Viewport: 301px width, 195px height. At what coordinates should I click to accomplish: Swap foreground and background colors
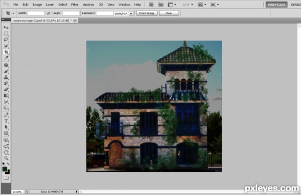click(x=8, y=164)
